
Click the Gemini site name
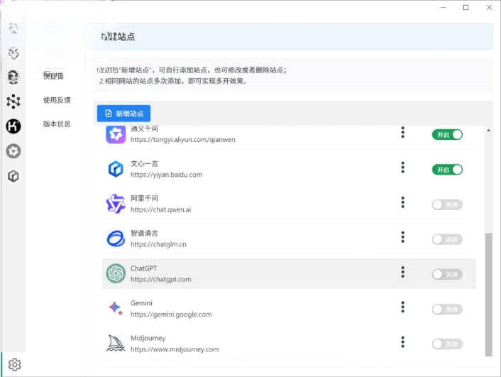point(141,303)
